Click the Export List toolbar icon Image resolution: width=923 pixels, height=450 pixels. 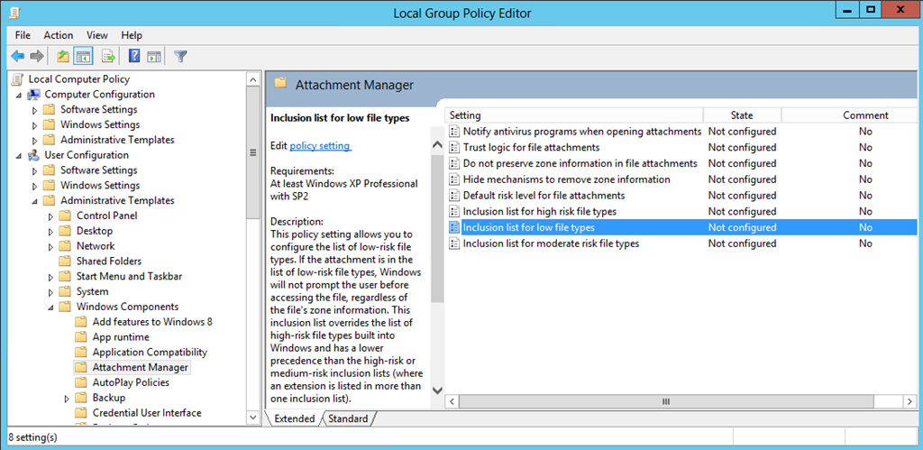108,57
